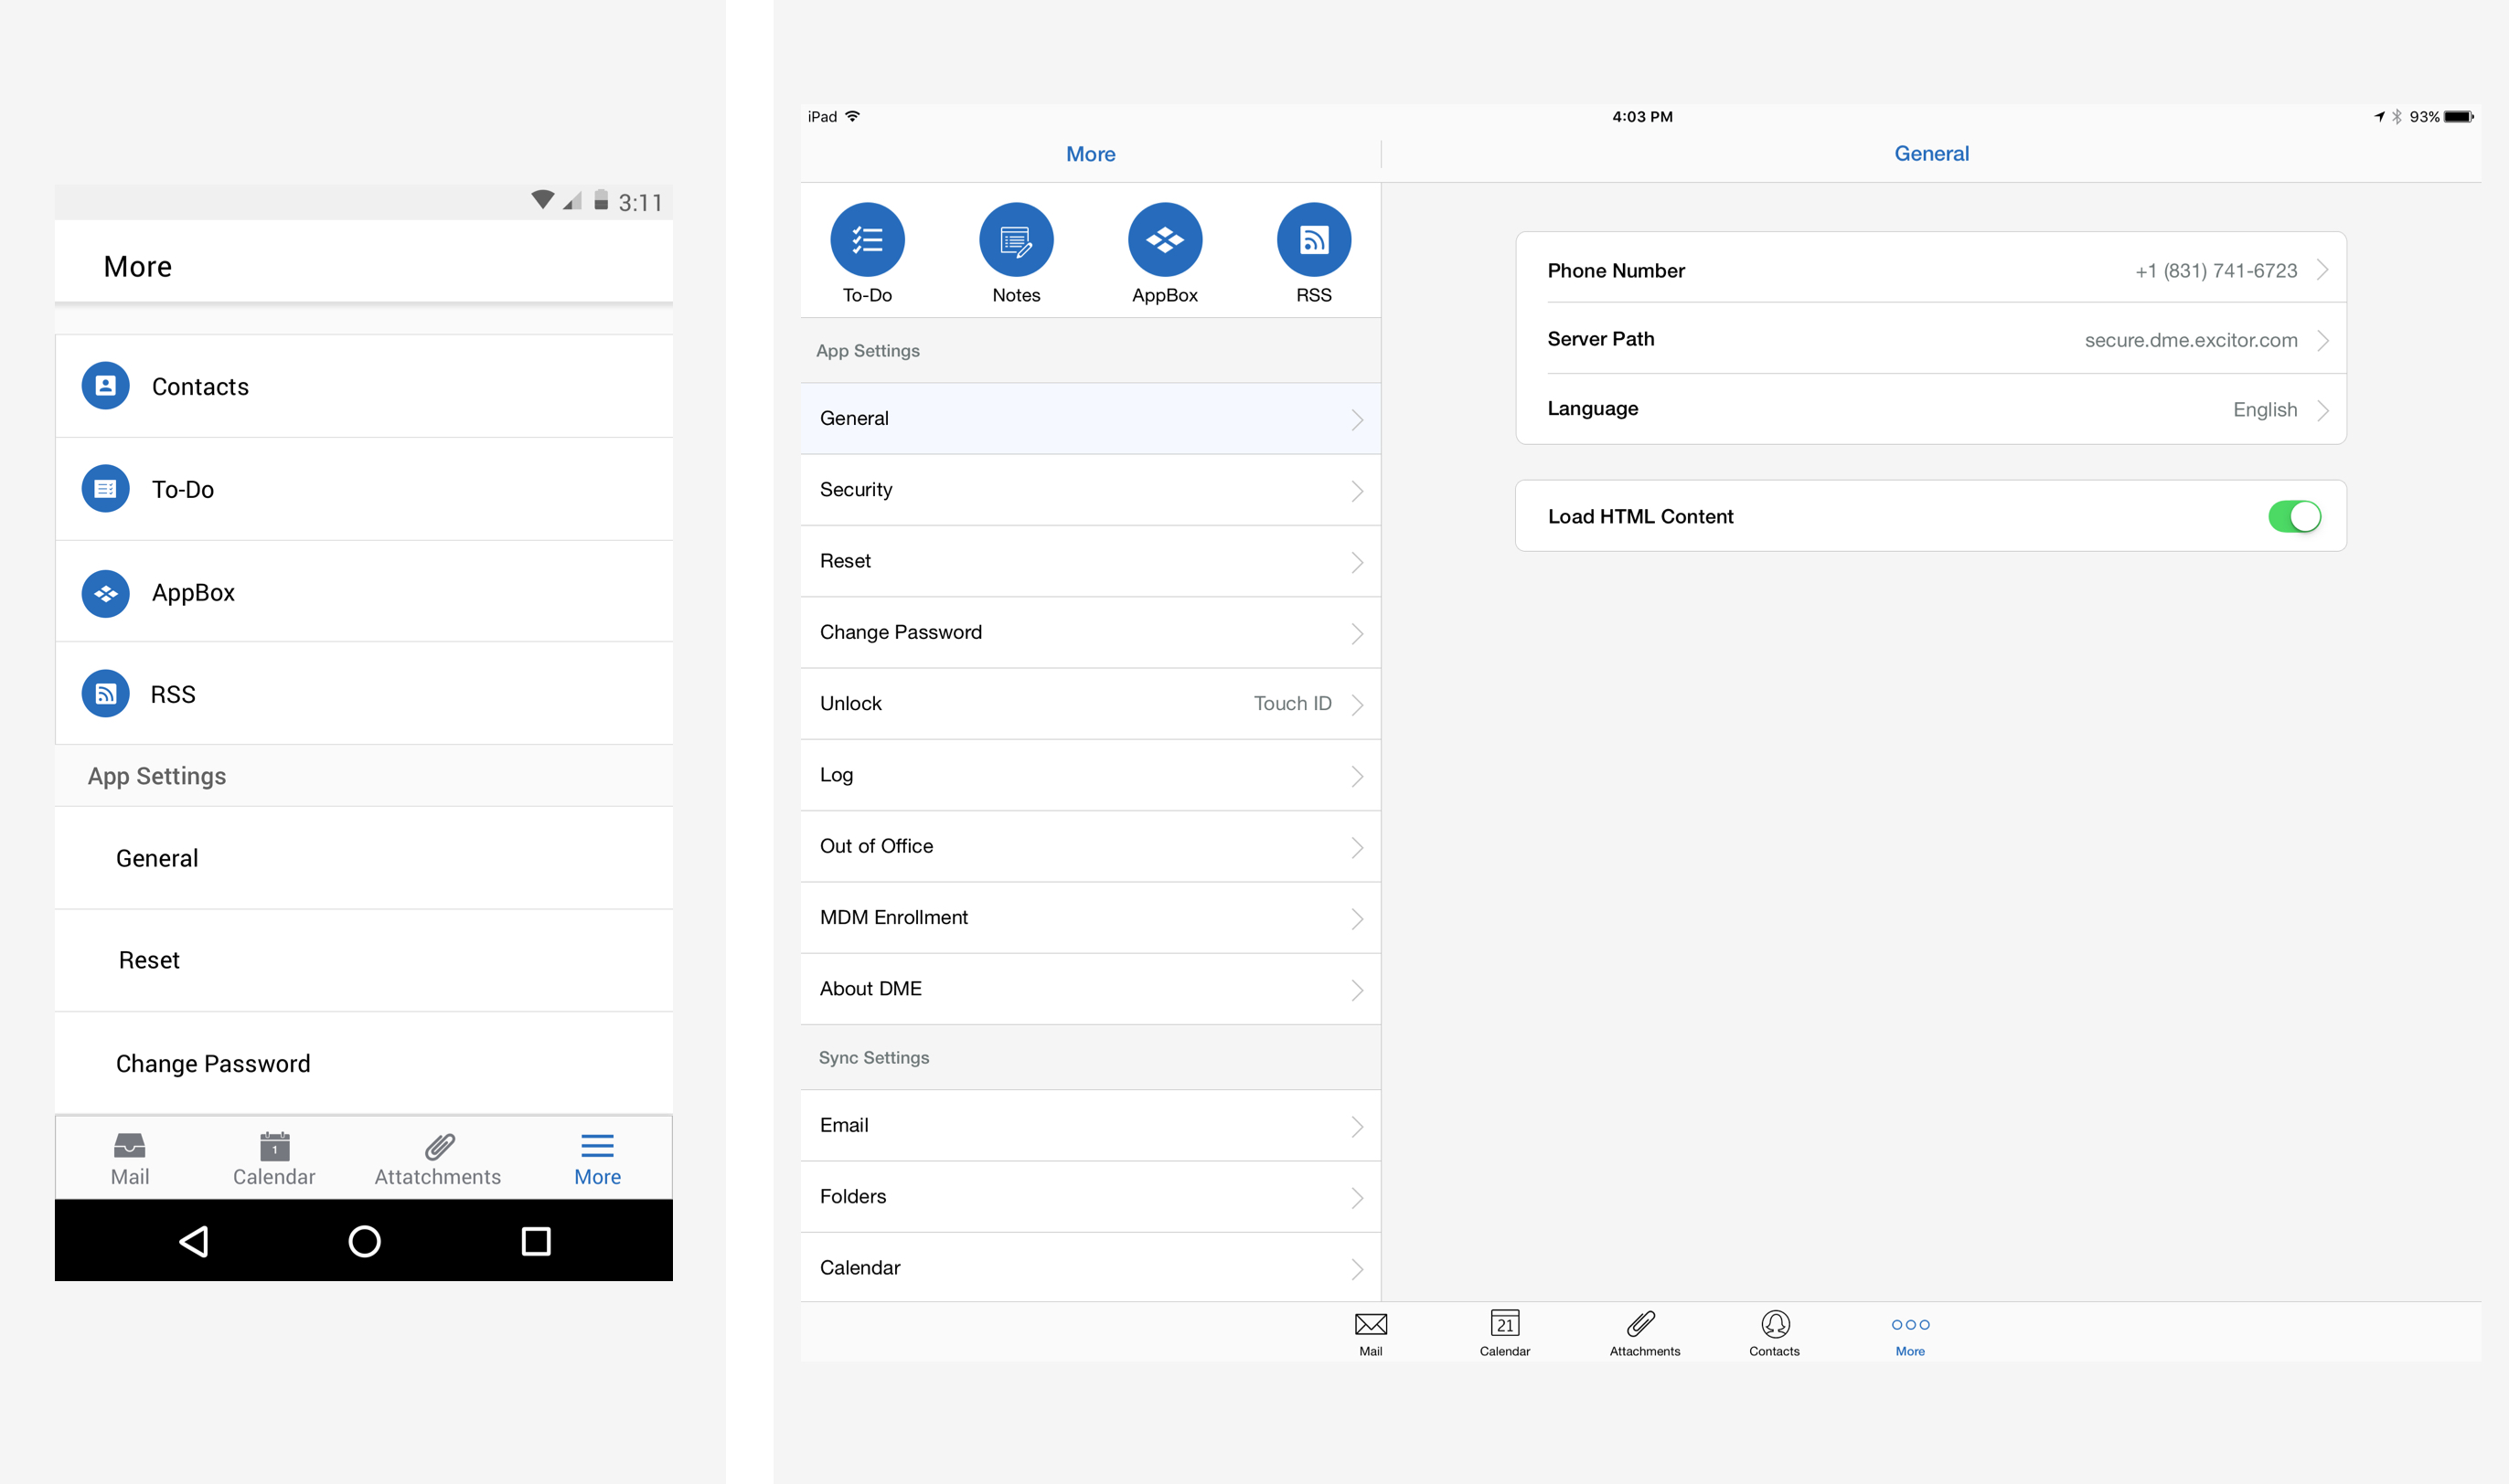Open Mail tab in iPad bottom bar
Viewport: 2509px width, 1484px height.
pyautogui.click(x=1371, y=1334)
